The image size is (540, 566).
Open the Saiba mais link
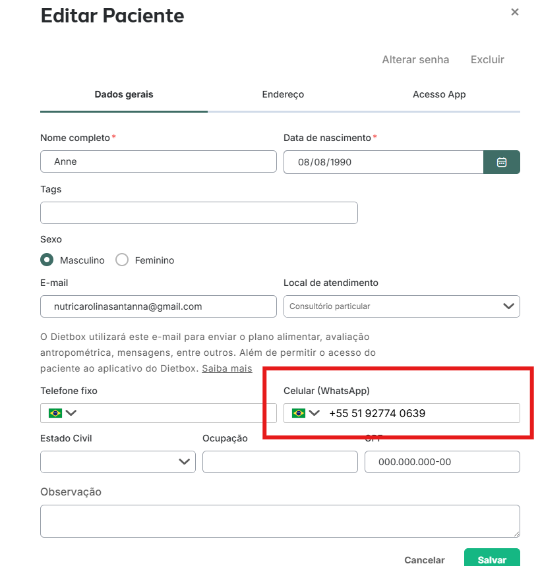[x=227, y=368]
